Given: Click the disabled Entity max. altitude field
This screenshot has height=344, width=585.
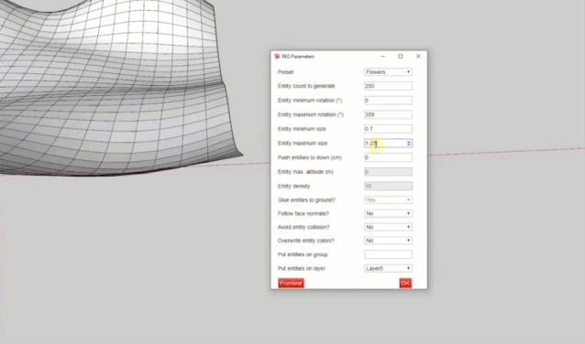Looking at the screenshot, I should [388, 172].
